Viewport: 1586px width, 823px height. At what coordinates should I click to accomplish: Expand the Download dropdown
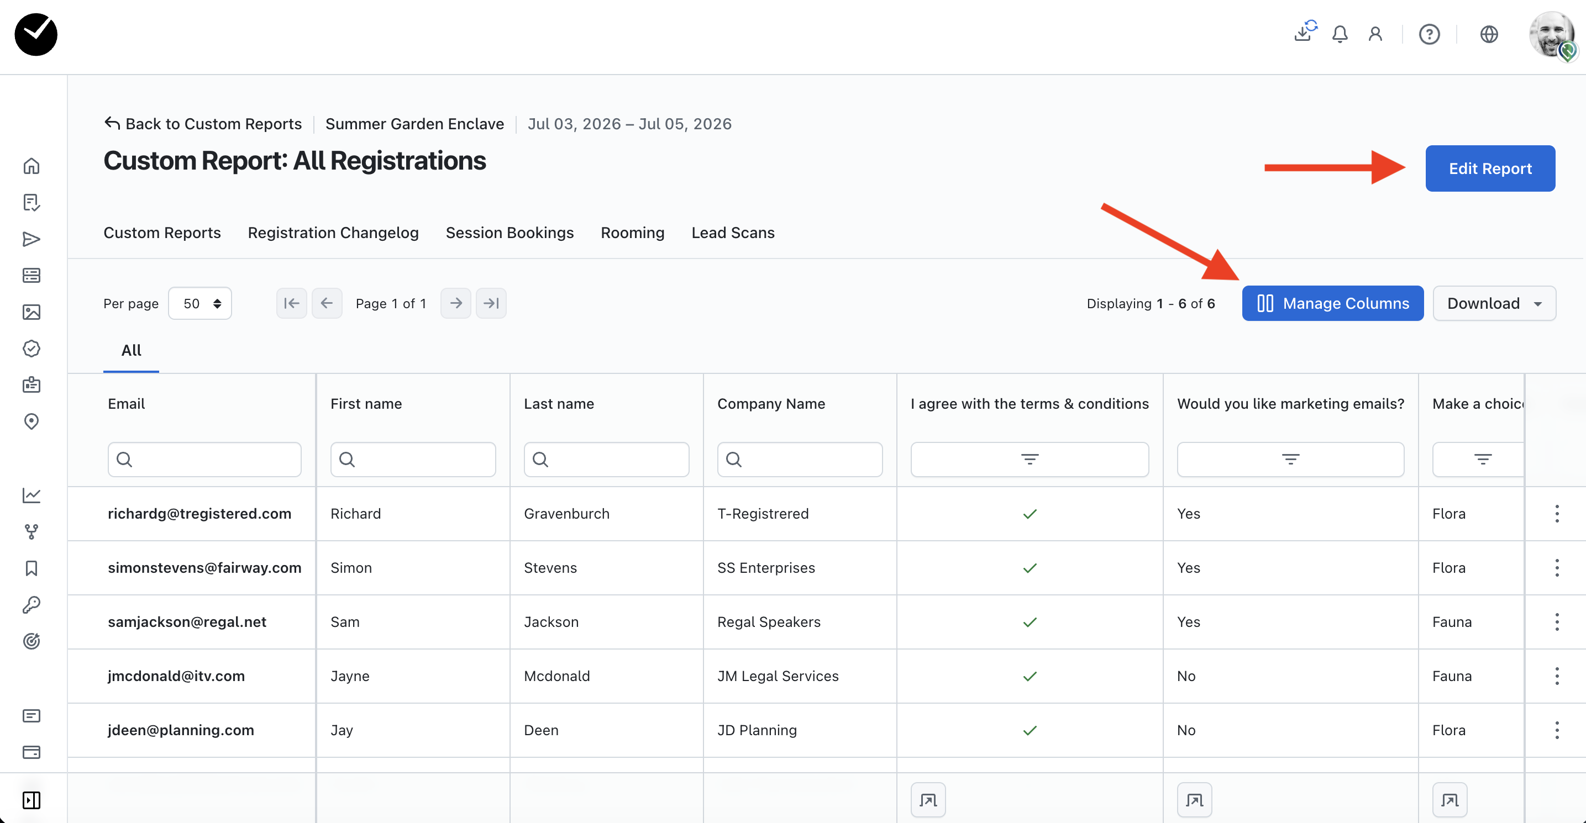click(x=1494, y=303)
